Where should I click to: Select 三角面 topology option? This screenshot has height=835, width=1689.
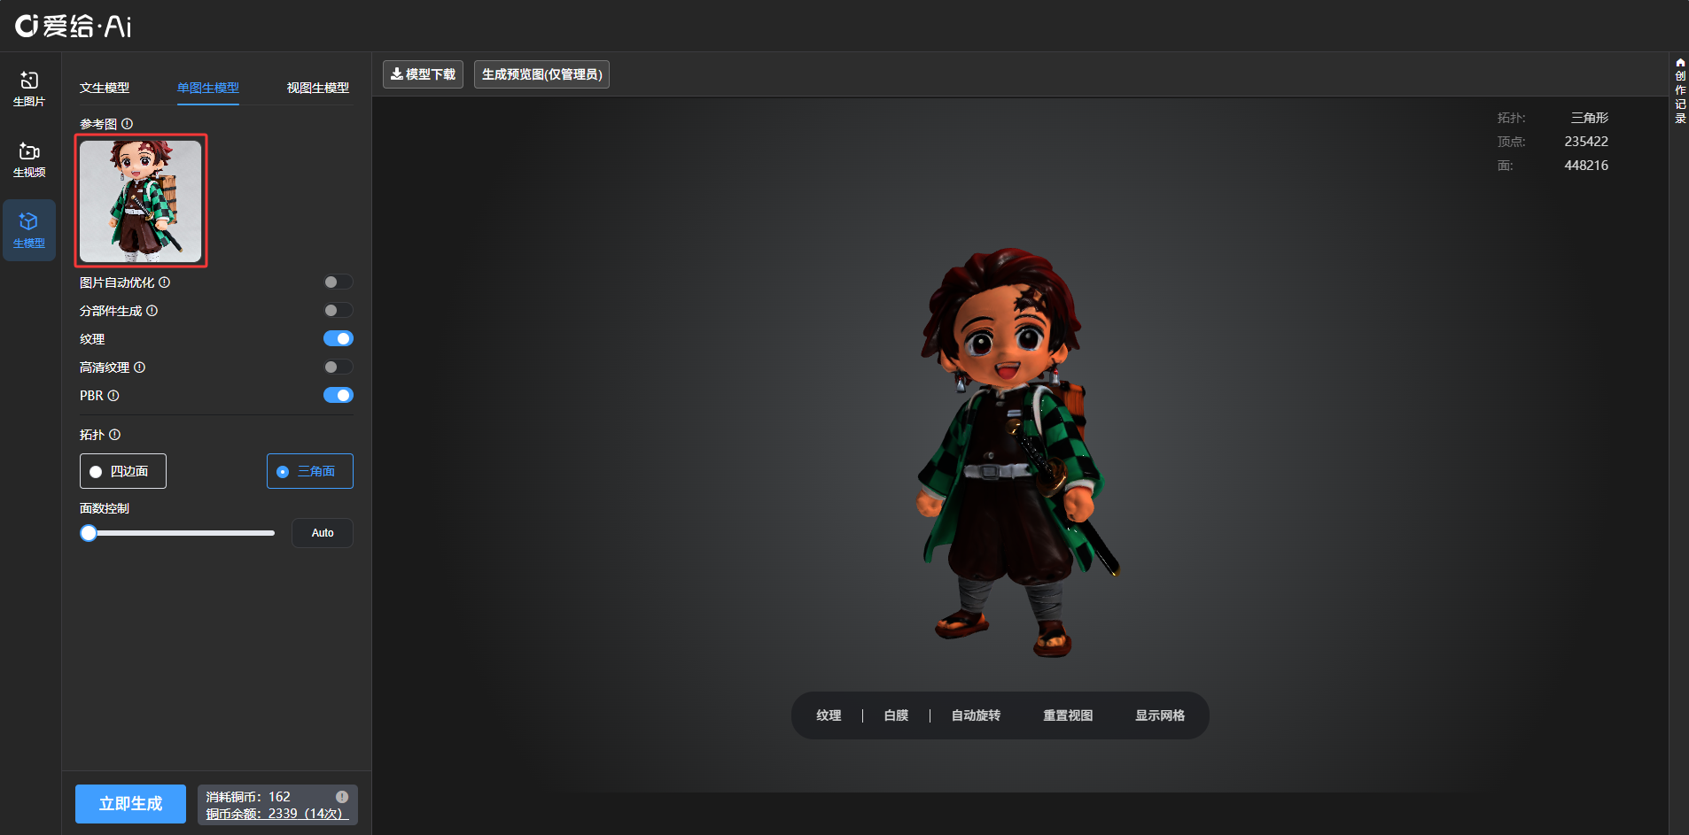(310, 471)
